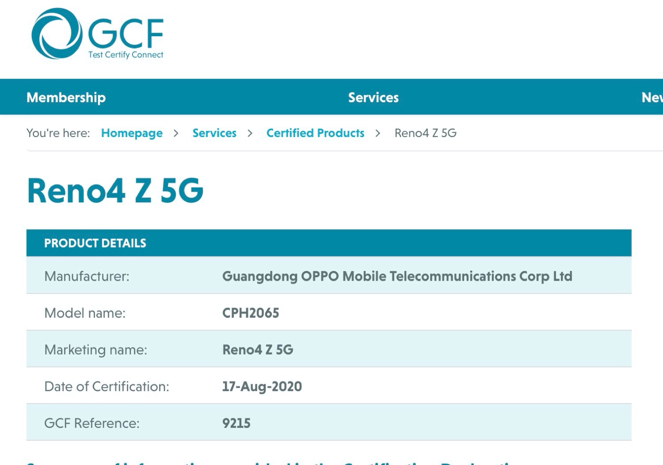
Task: Click the Reno4 Z 5G breadcrumb text
Action: tap(425, 133)
